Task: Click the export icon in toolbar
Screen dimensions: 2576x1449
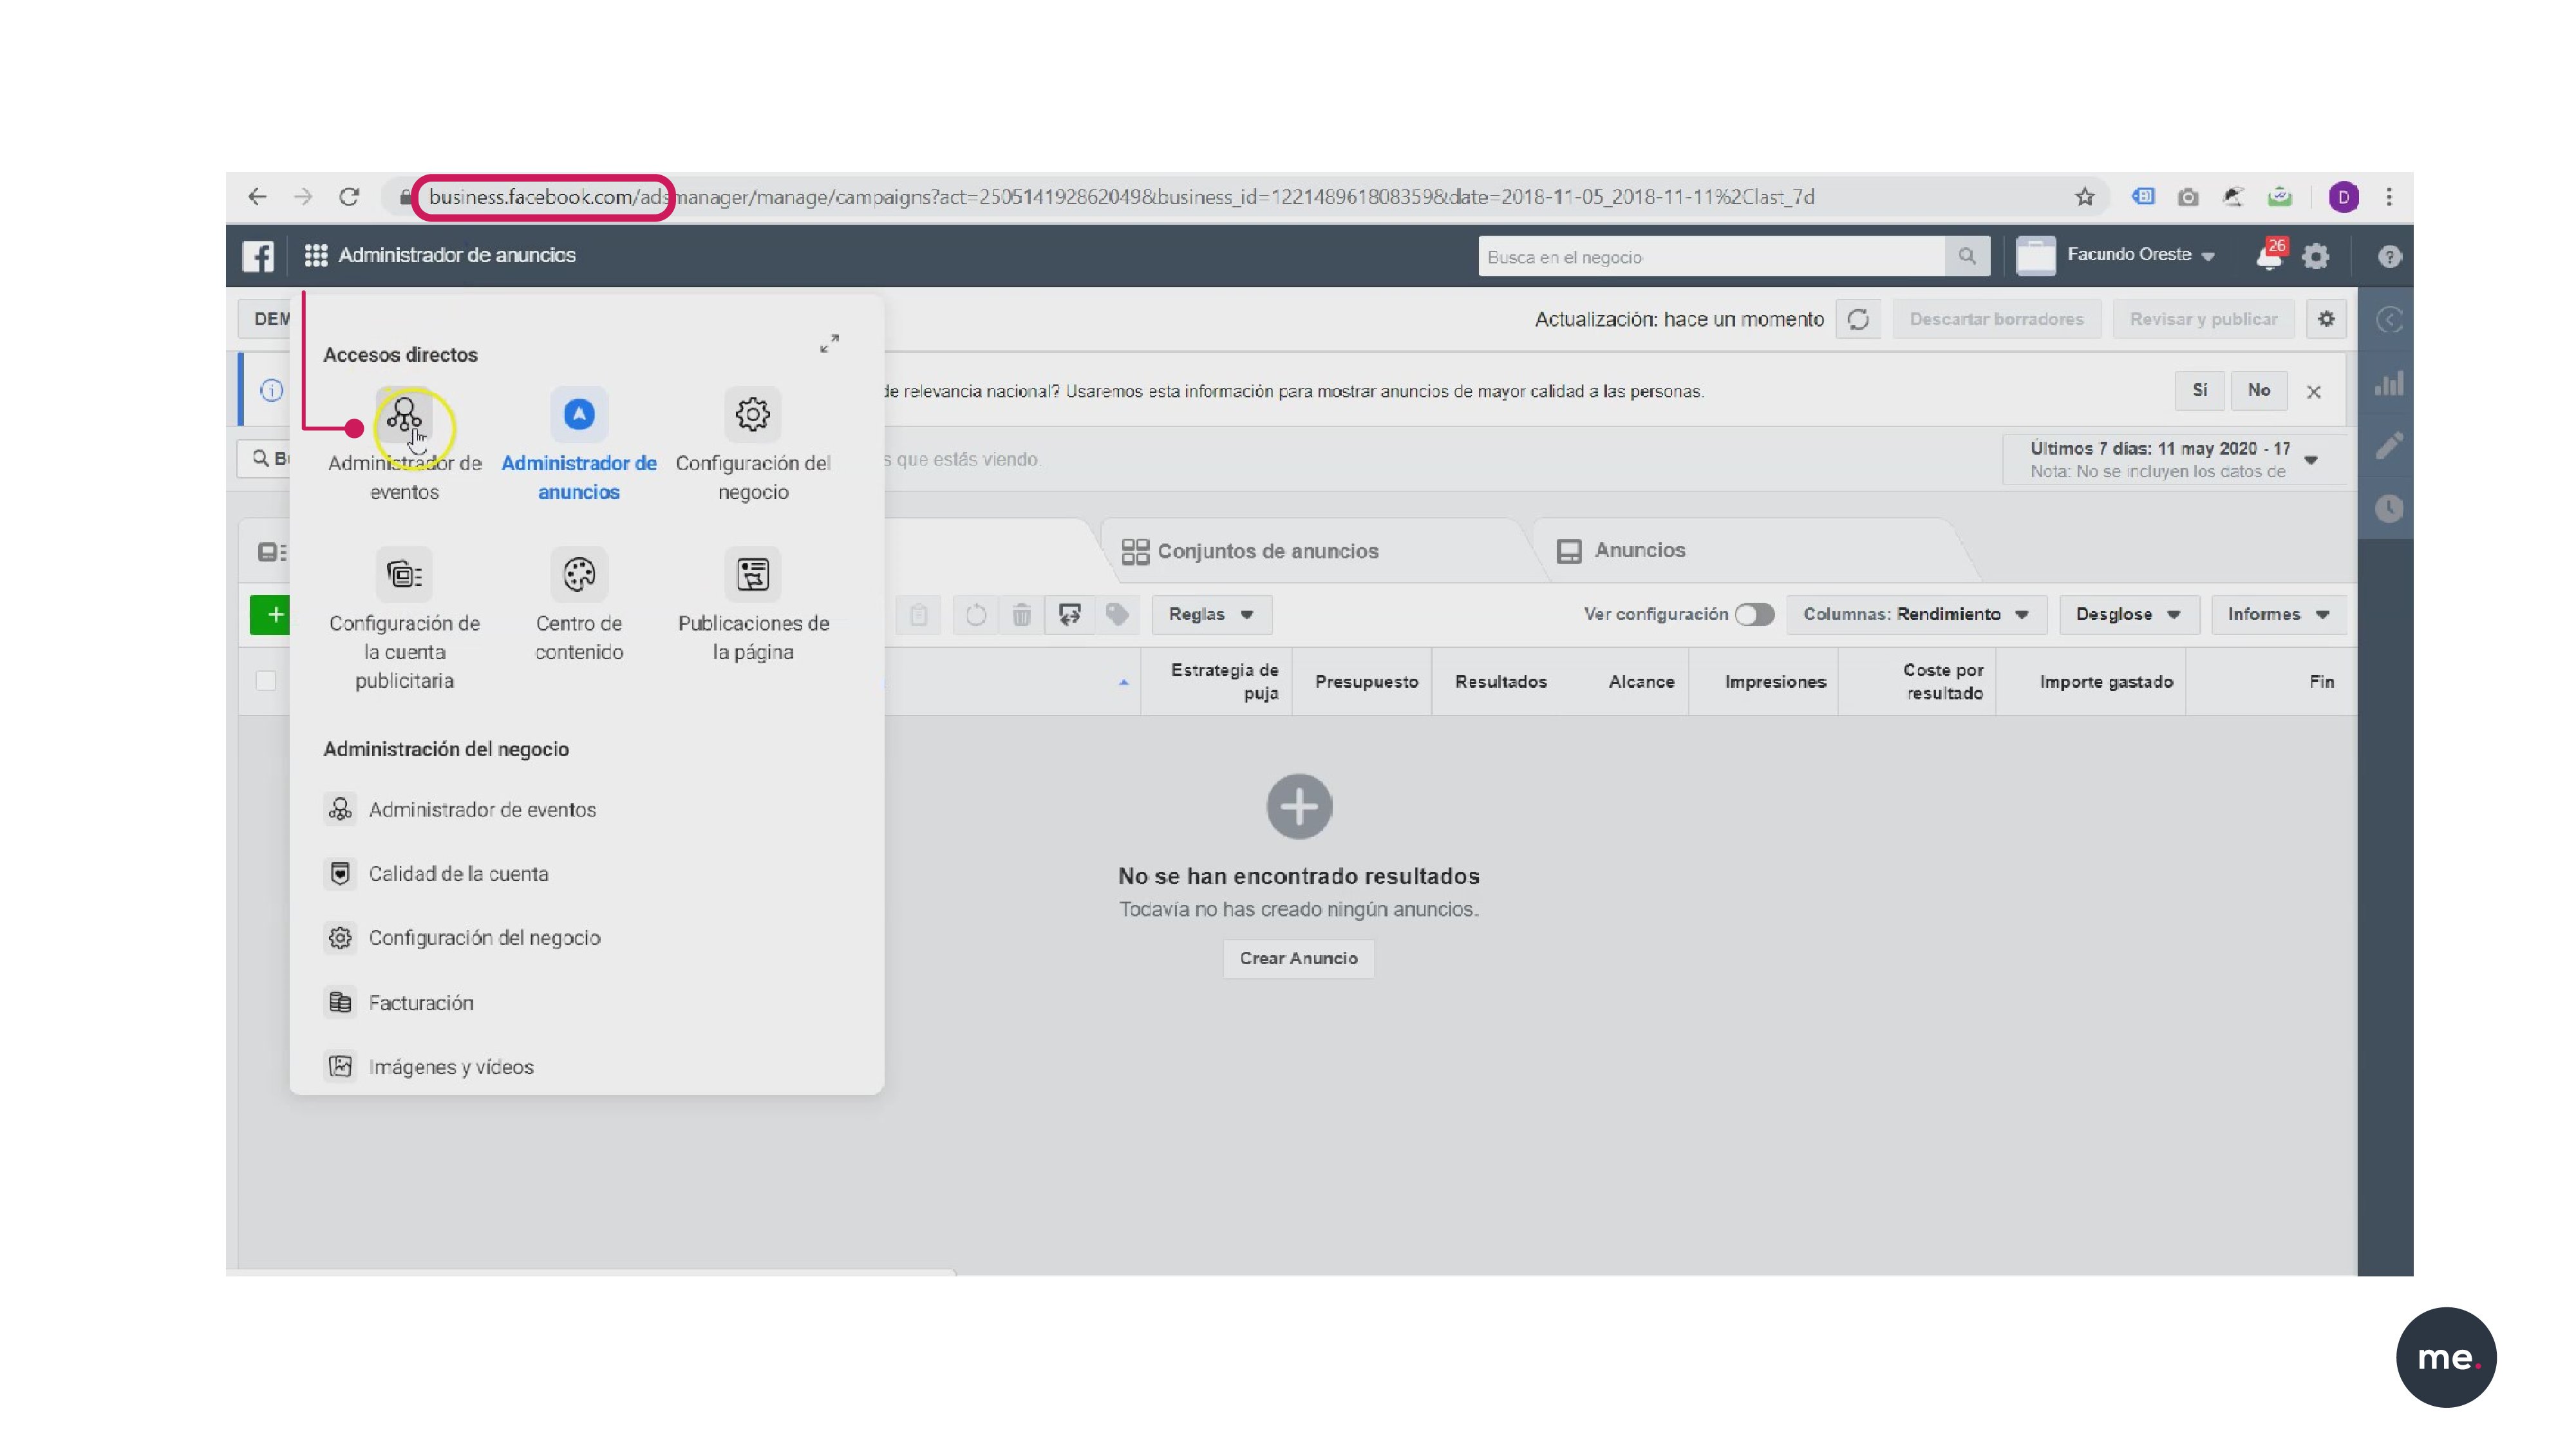Action: click(x=1069, y=614)
